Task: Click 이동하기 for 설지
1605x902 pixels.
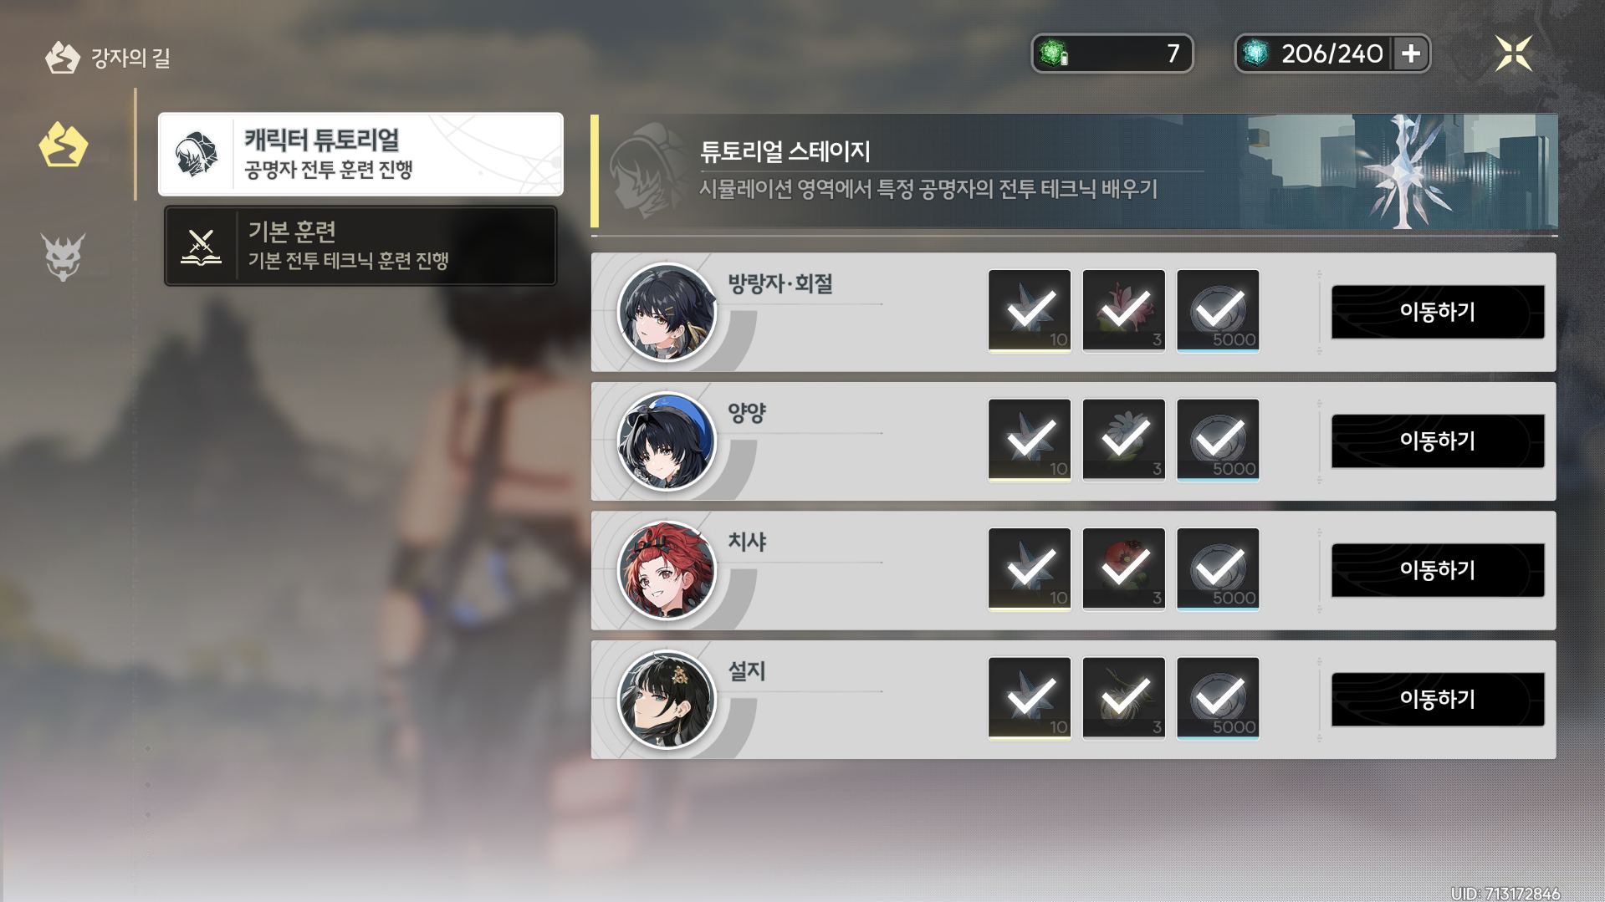Action: point(1438,699)
